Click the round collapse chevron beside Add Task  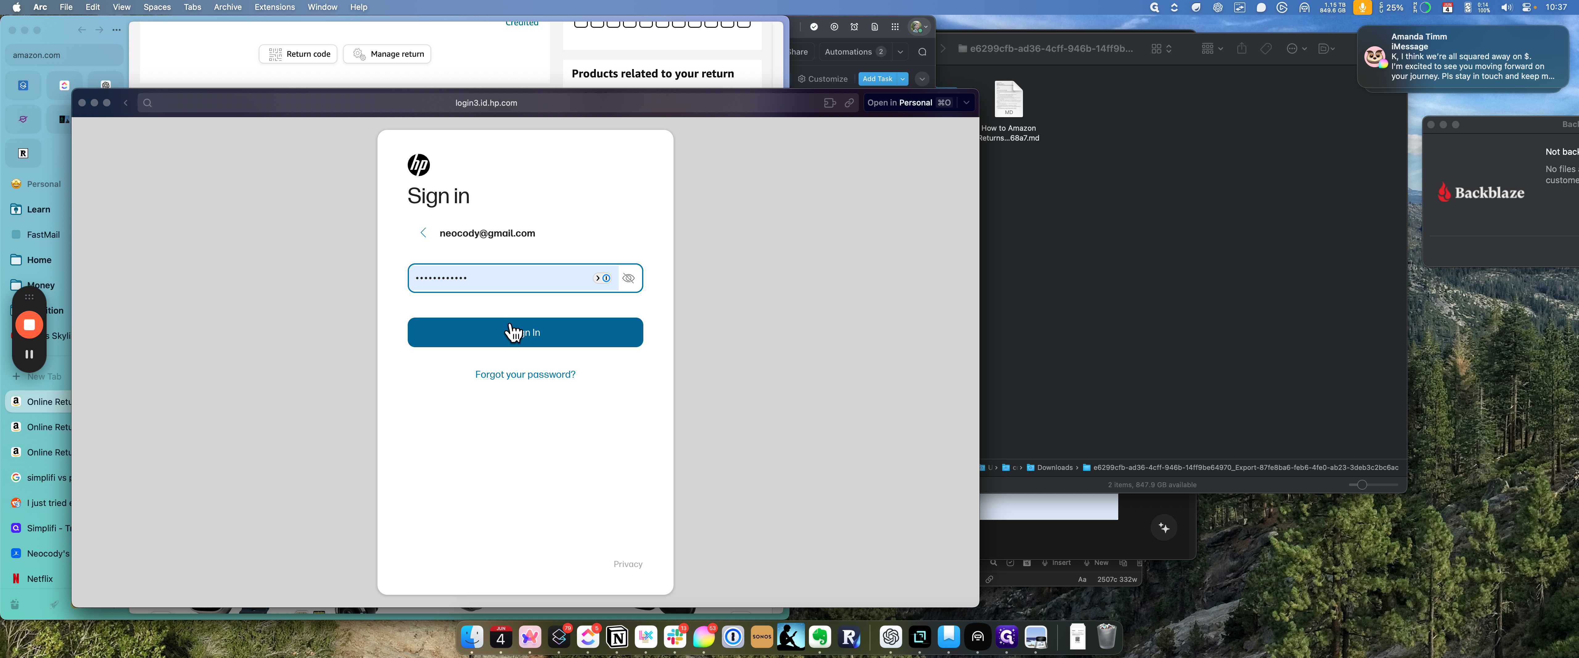pos(922,79)
